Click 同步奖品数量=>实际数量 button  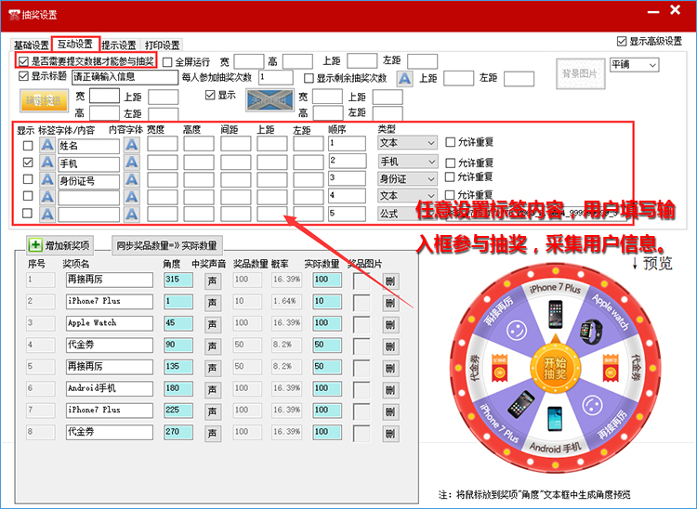(x=166, y=245)
